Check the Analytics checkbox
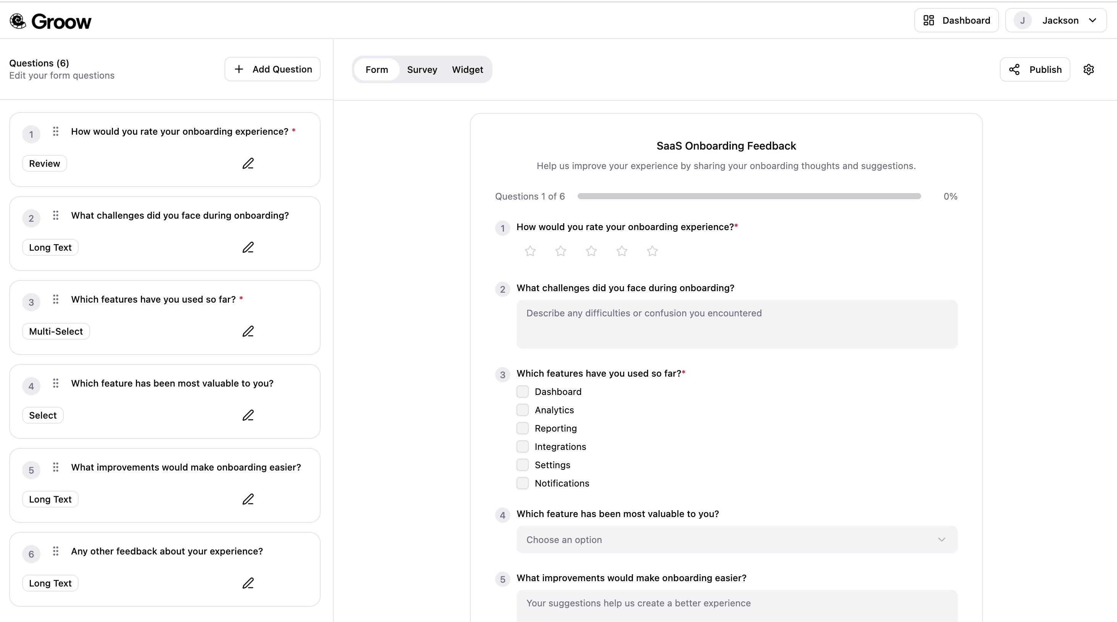 (523, 409)
